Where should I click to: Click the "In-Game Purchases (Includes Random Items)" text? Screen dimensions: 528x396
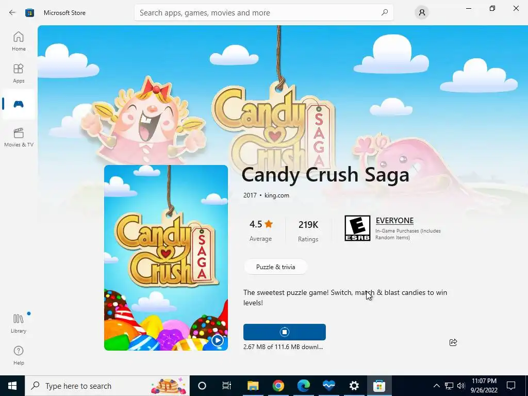tap(408, 234)
